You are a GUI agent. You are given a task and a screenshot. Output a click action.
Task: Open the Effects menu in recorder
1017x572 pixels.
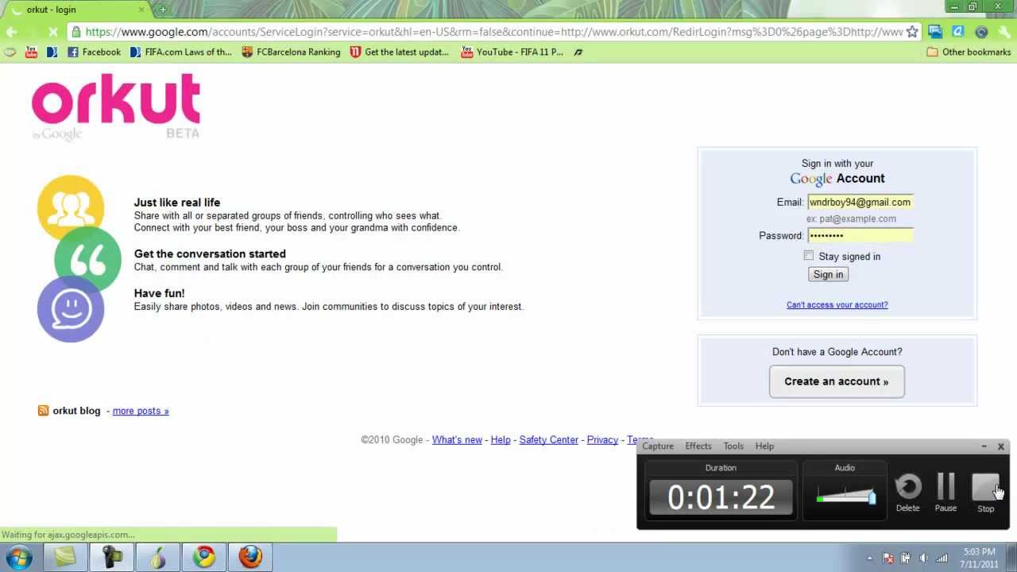(698, 446)
